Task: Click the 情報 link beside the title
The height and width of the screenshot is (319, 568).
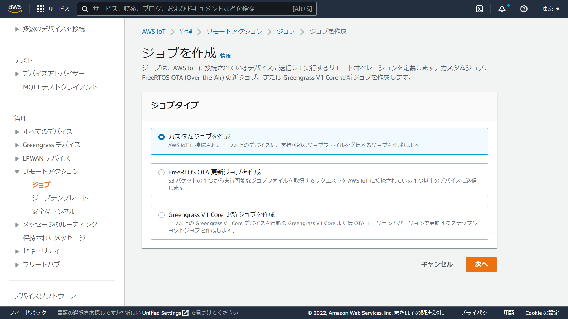Action: 225,56
